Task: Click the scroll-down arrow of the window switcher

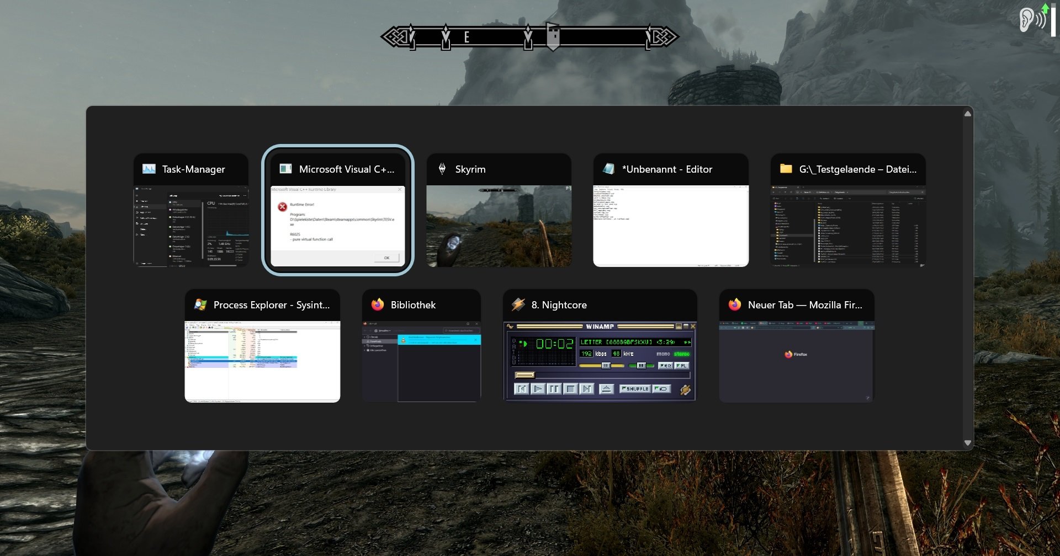Action: click(967, 442)
